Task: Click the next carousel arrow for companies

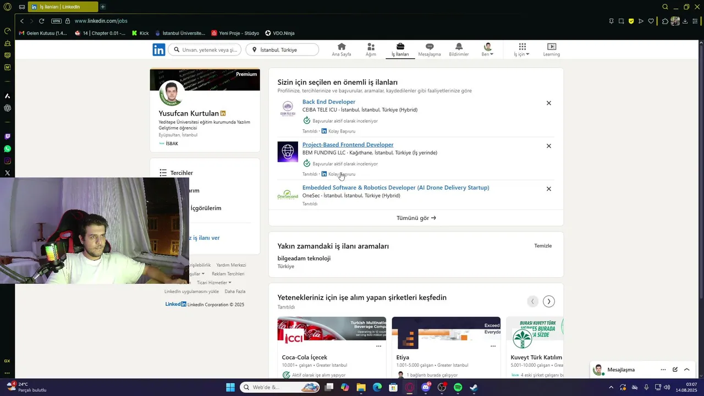Action: tap(549, 301)
